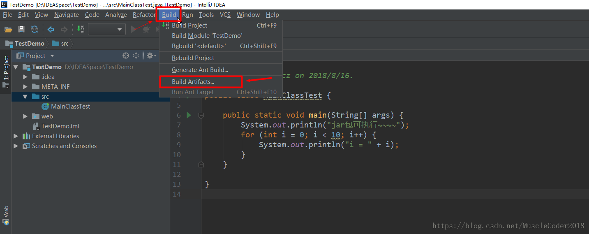The height and width of the screenshot is (234, 589).
Task: Click "jar包可执行~~~~" string in code
Action: pyautogui.click(x=363, y=125)
